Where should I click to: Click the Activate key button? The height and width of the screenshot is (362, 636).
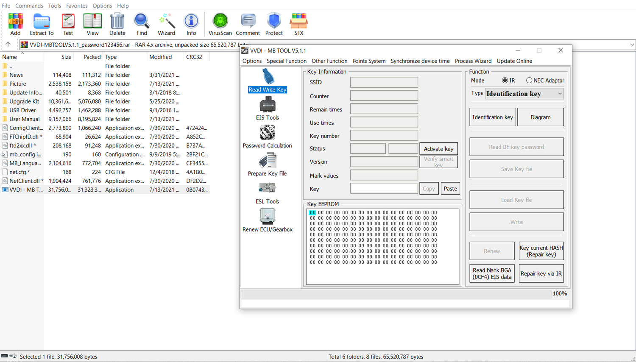coord(438,148)
